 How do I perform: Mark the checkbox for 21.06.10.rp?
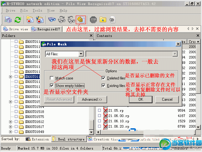pos(99,121)
